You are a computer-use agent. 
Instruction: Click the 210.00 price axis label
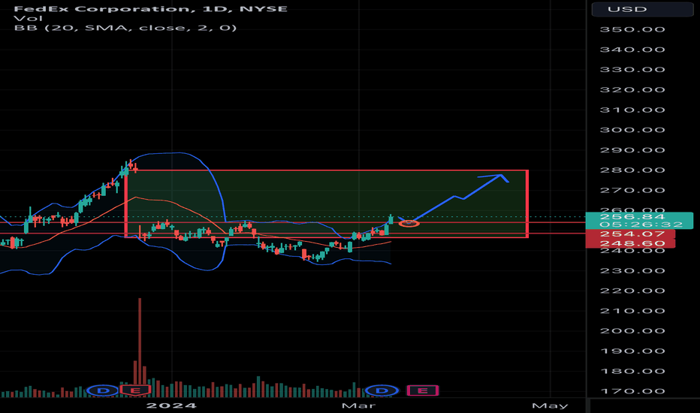tap(632, 311)
